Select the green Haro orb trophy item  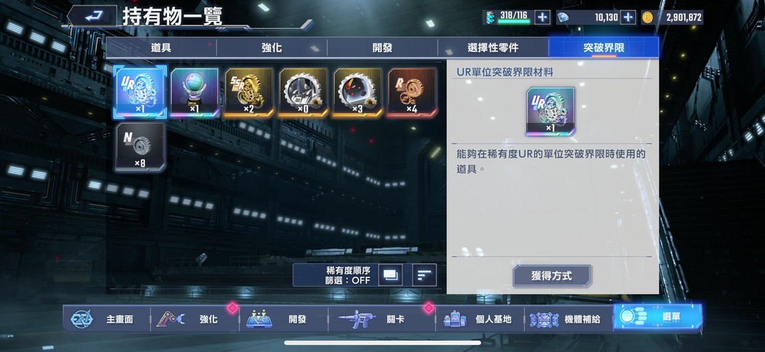[195, 92]
